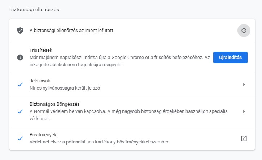
Task: Click the shield icon beside the safety check status
Action: pyautogui.click(x=20, y=31)
